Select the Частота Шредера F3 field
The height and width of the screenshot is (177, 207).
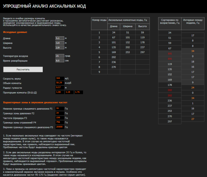pyautogui.click(x=59, y=118)
